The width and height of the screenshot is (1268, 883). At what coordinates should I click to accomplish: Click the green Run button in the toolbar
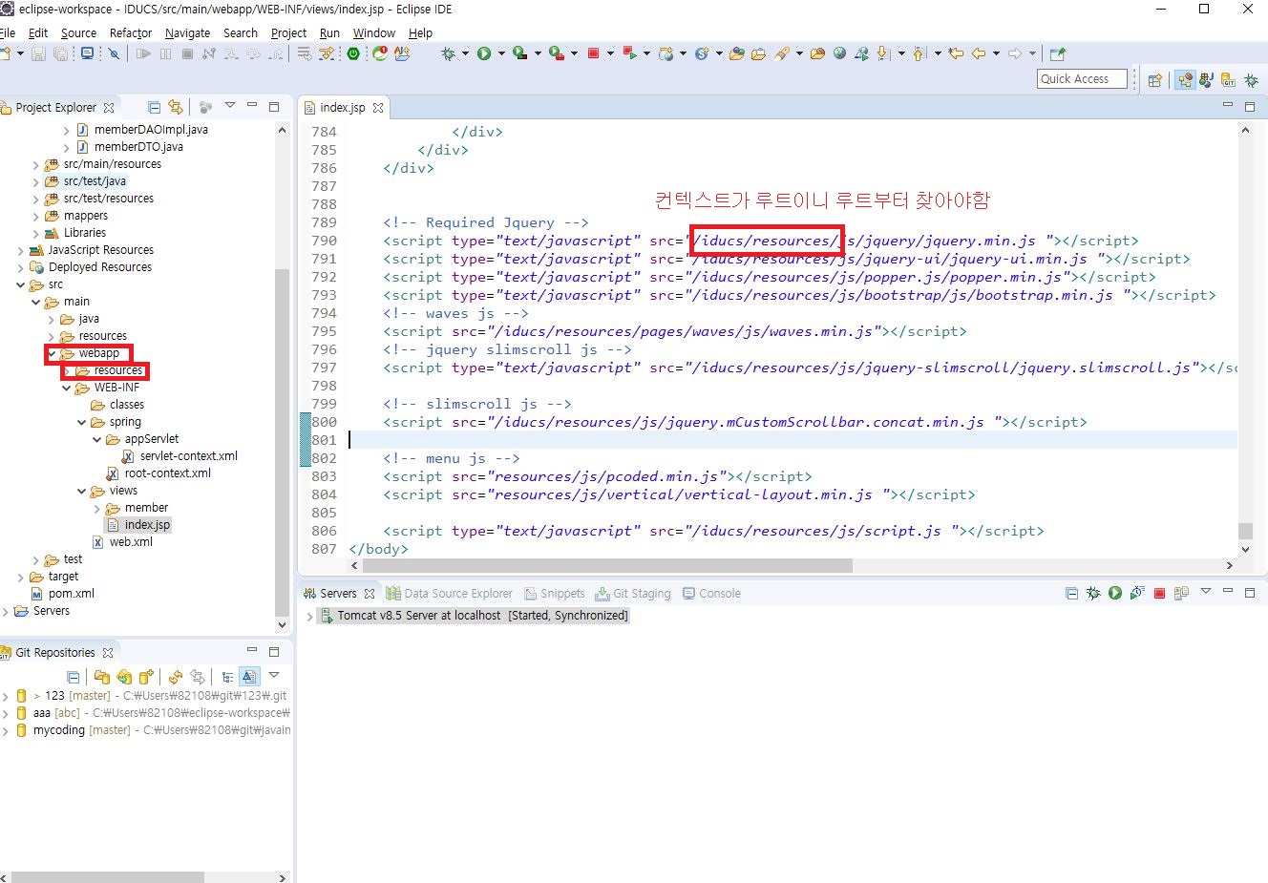[484, 54]
